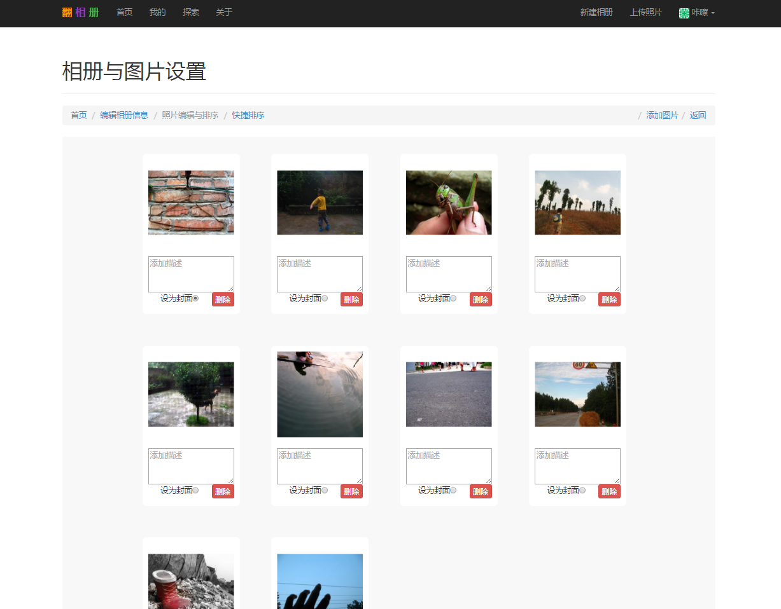Image resolution: width=781 pixels, height=609 pixels.
Task: Delete the boy in yellow shirt photo
Action: pos(351,299)
